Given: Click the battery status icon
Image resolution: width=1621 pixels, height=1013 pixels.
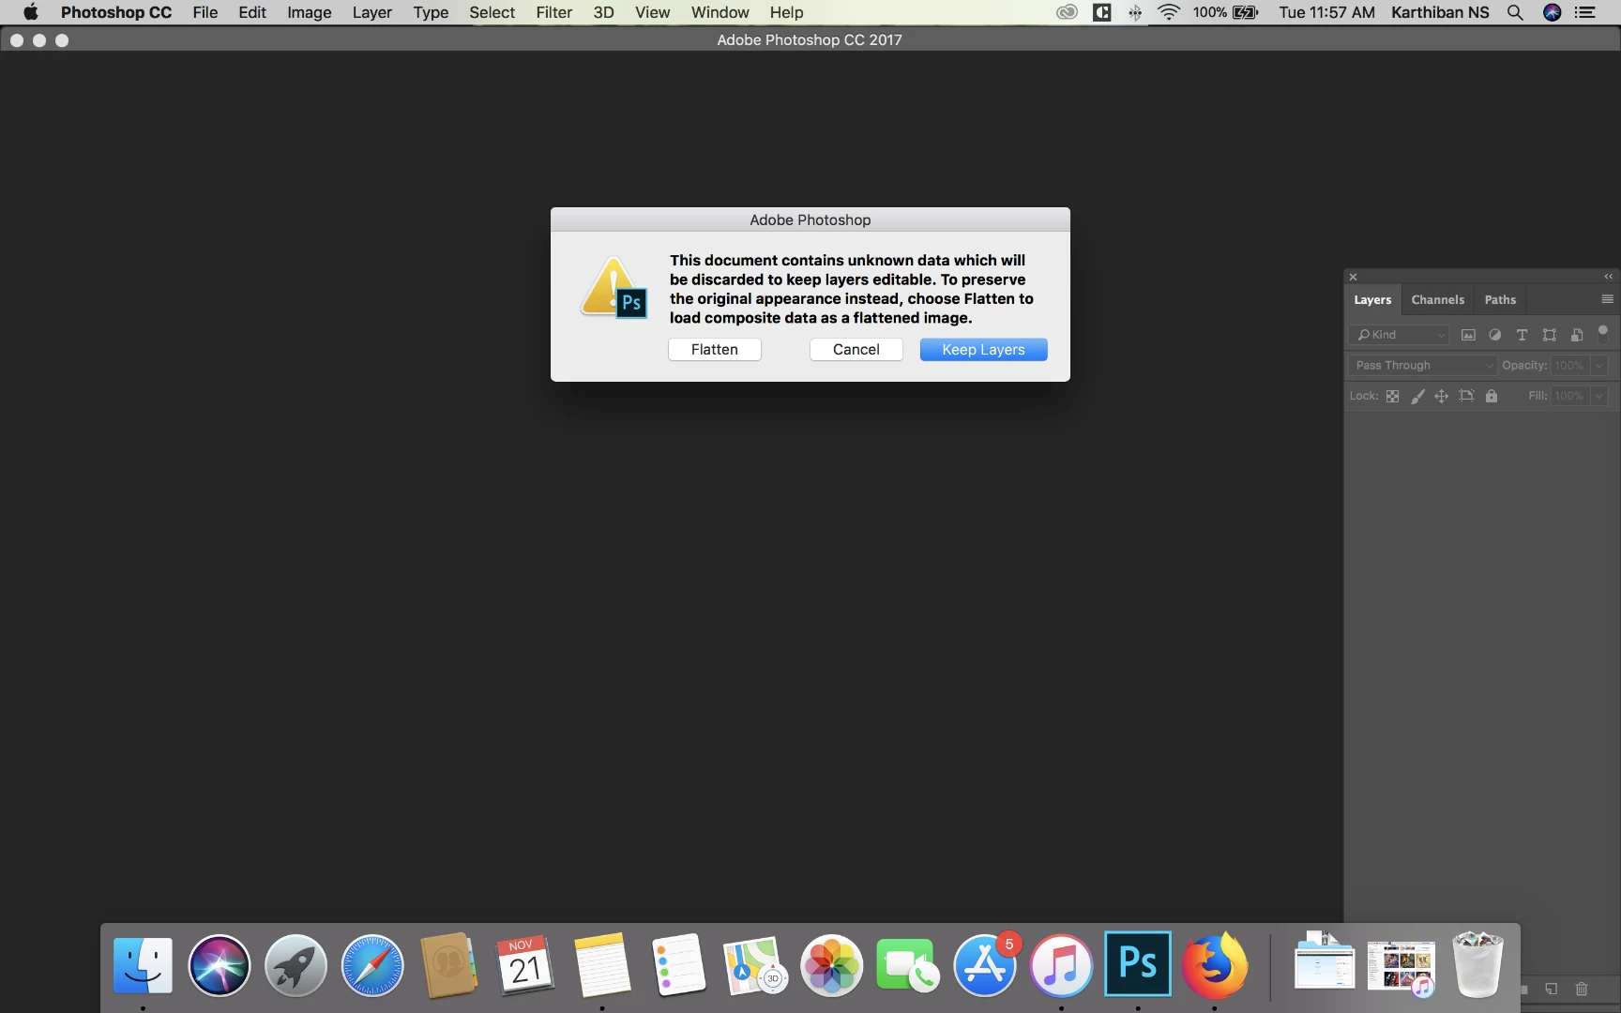Looking at the screenshot, I should point(1245,12).
